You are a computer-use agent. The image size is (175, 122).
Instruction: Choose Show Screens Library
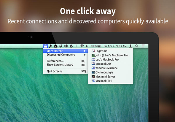(x=66, y=65)
